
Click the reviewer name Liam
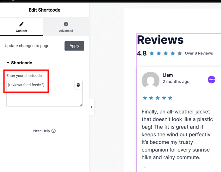pos(168,75)
